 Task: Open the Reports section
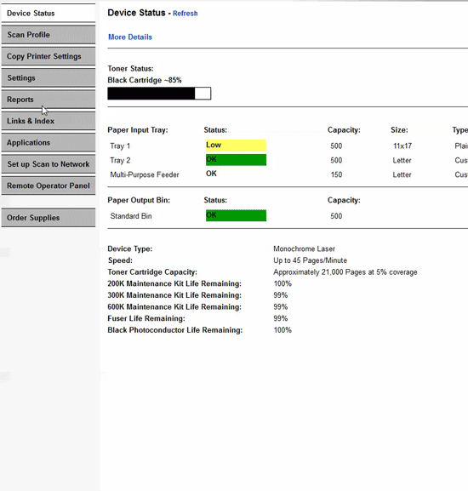coord(49,100)
